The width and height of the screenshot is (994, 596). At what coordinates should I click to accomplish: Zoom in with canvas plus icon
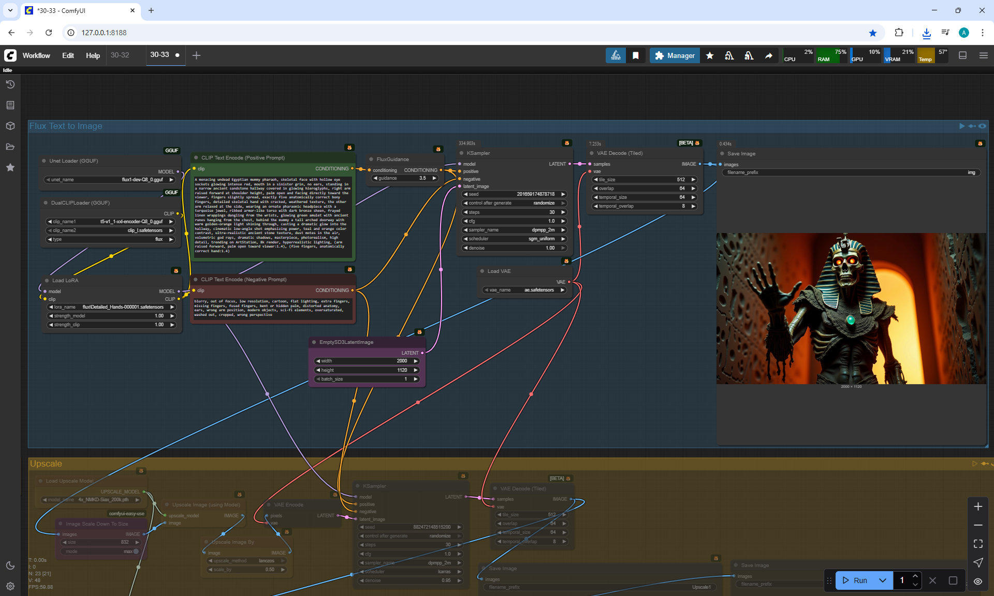(x=978, y=506)
